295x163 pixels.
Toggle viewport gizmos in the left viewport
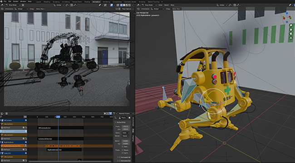(x=105, y=5)
